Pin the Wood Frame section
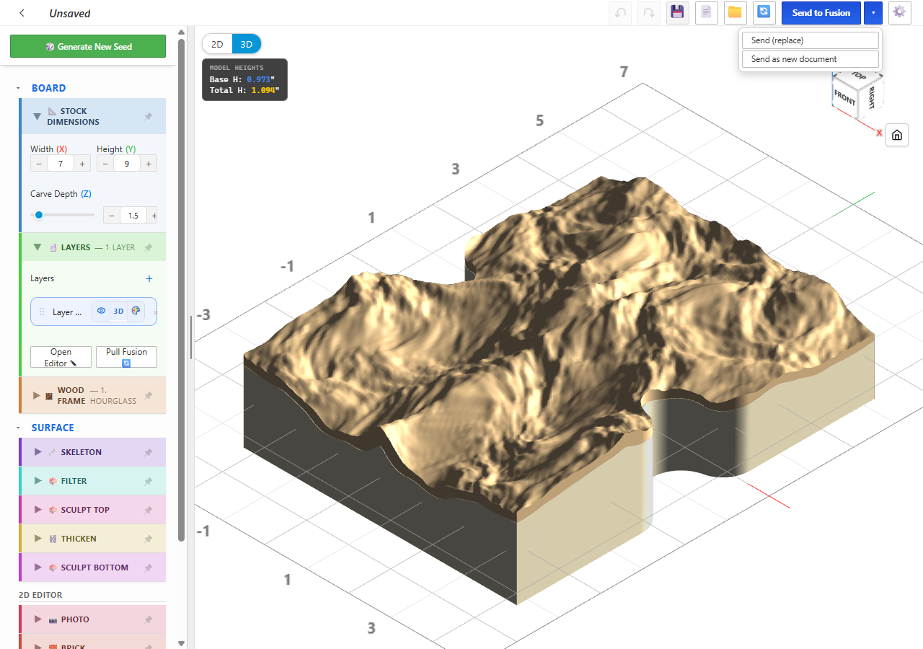The width and height of the screenshot is (923, 649). 149,395
